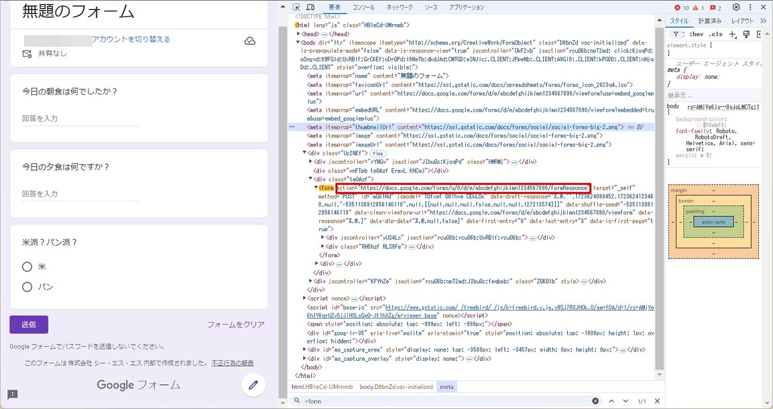Collapse the body element node

(298, 43)
